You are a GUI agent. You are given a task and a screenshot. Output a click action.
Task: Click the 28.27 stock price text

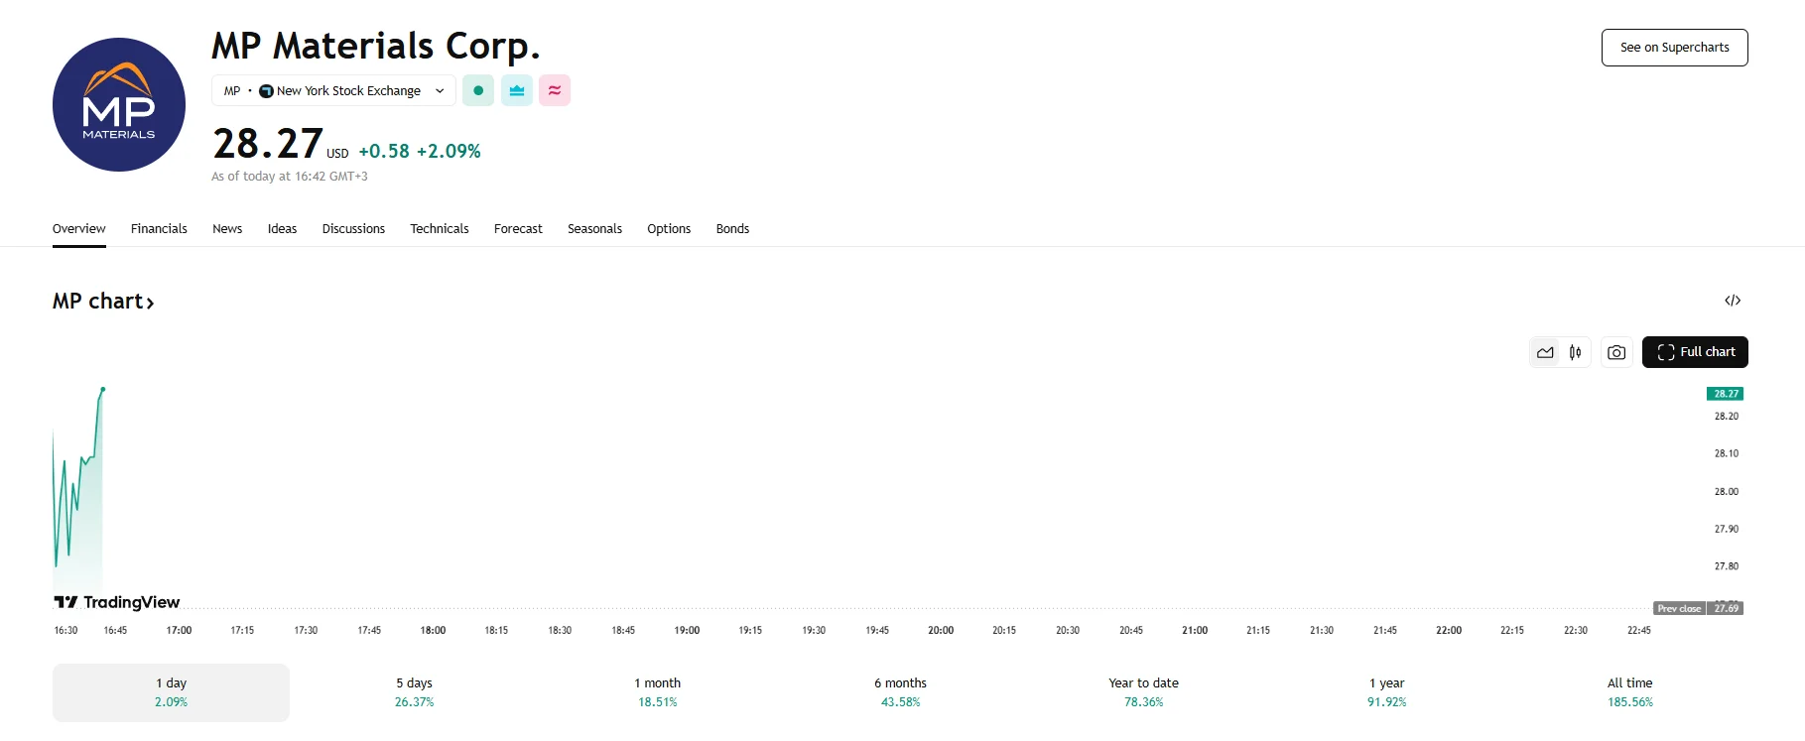pyautogui.click(x=268, y=144)
